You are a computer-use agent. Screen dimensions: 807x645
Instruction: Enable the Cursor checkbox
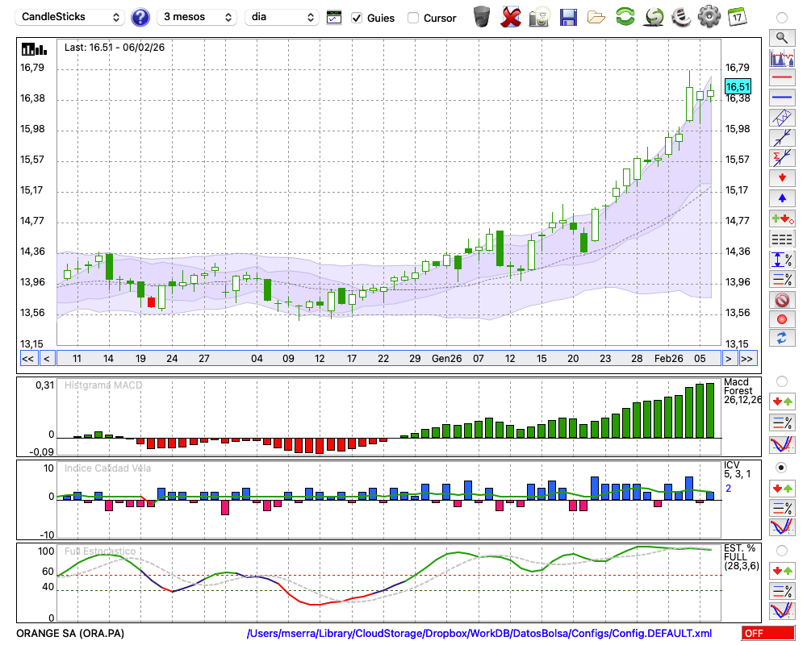click(x=413, y=18)
